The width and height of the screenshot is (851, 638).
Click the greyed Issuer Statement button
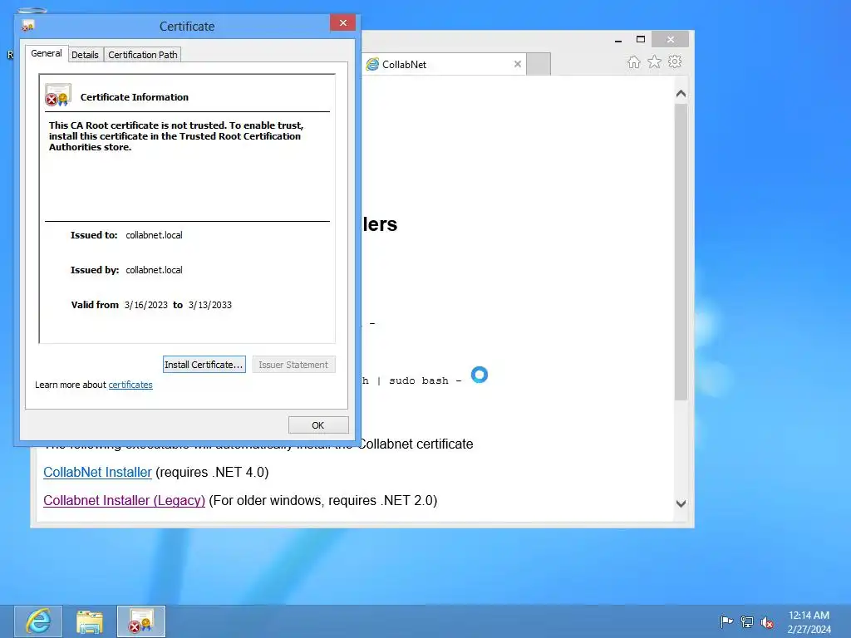click(x=293, y=365)
